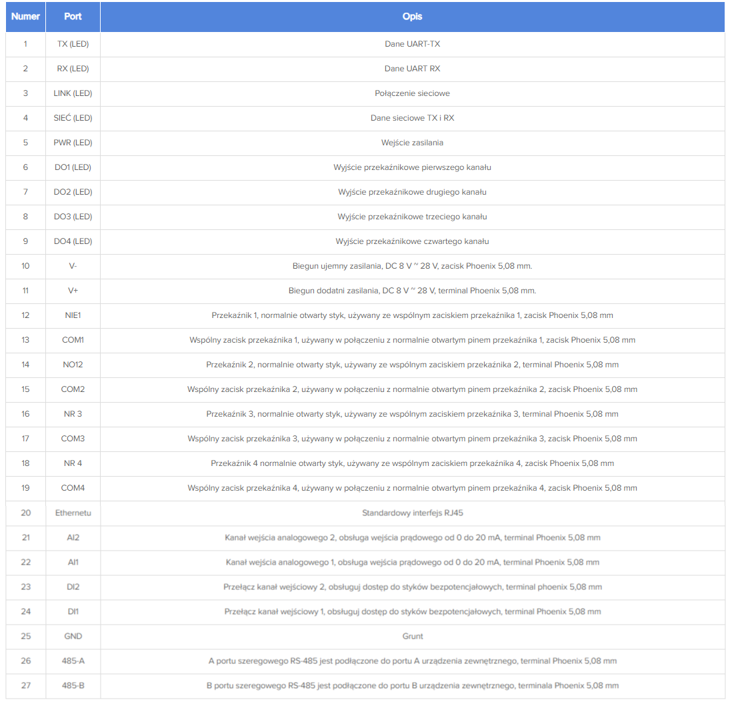Click the 'Opis' column header

[413, 17]
